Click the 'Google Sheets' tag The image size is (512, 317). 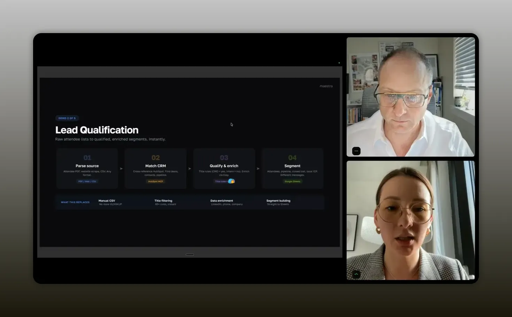292,181
